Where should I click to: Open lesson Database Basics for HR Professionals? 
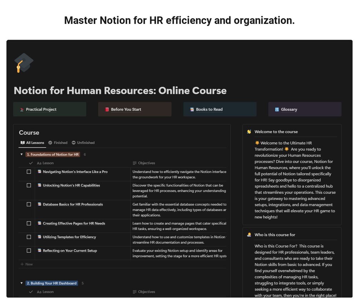click(73, 205)
